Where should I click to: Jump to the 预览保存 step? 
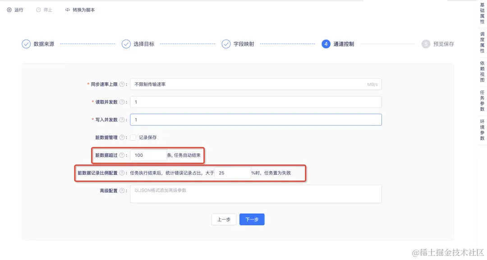click(438, 44)
